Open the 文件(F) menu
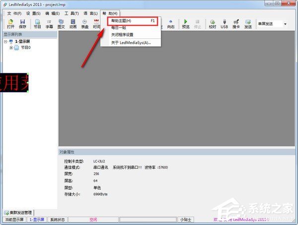This screenshot has width=298, height=225. pyautogui.click(x=14, y=13)
